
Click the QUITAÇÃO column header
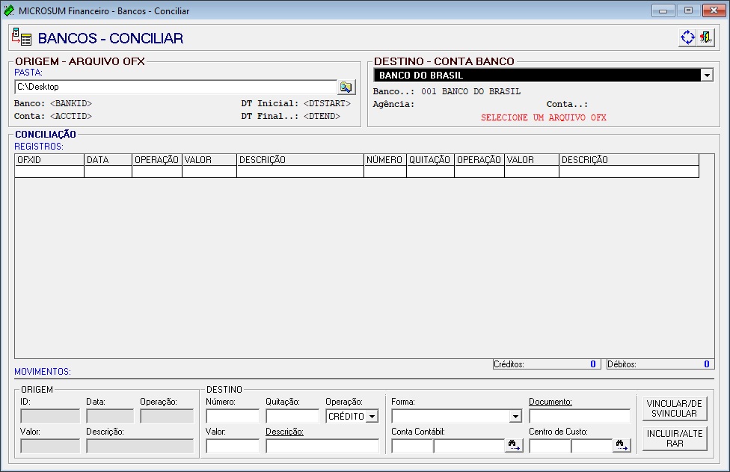tap(430, 159)
